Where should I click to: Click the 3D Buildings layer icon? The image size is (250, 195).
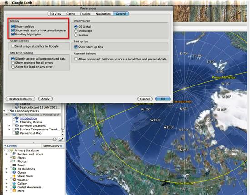coord(15,169)
